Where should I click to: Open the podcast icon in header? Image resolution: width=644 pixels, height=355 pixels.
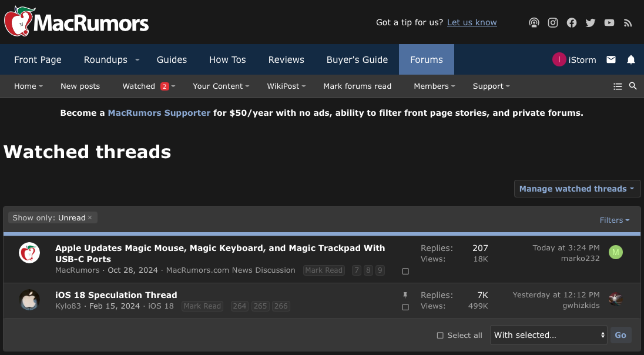534,22
